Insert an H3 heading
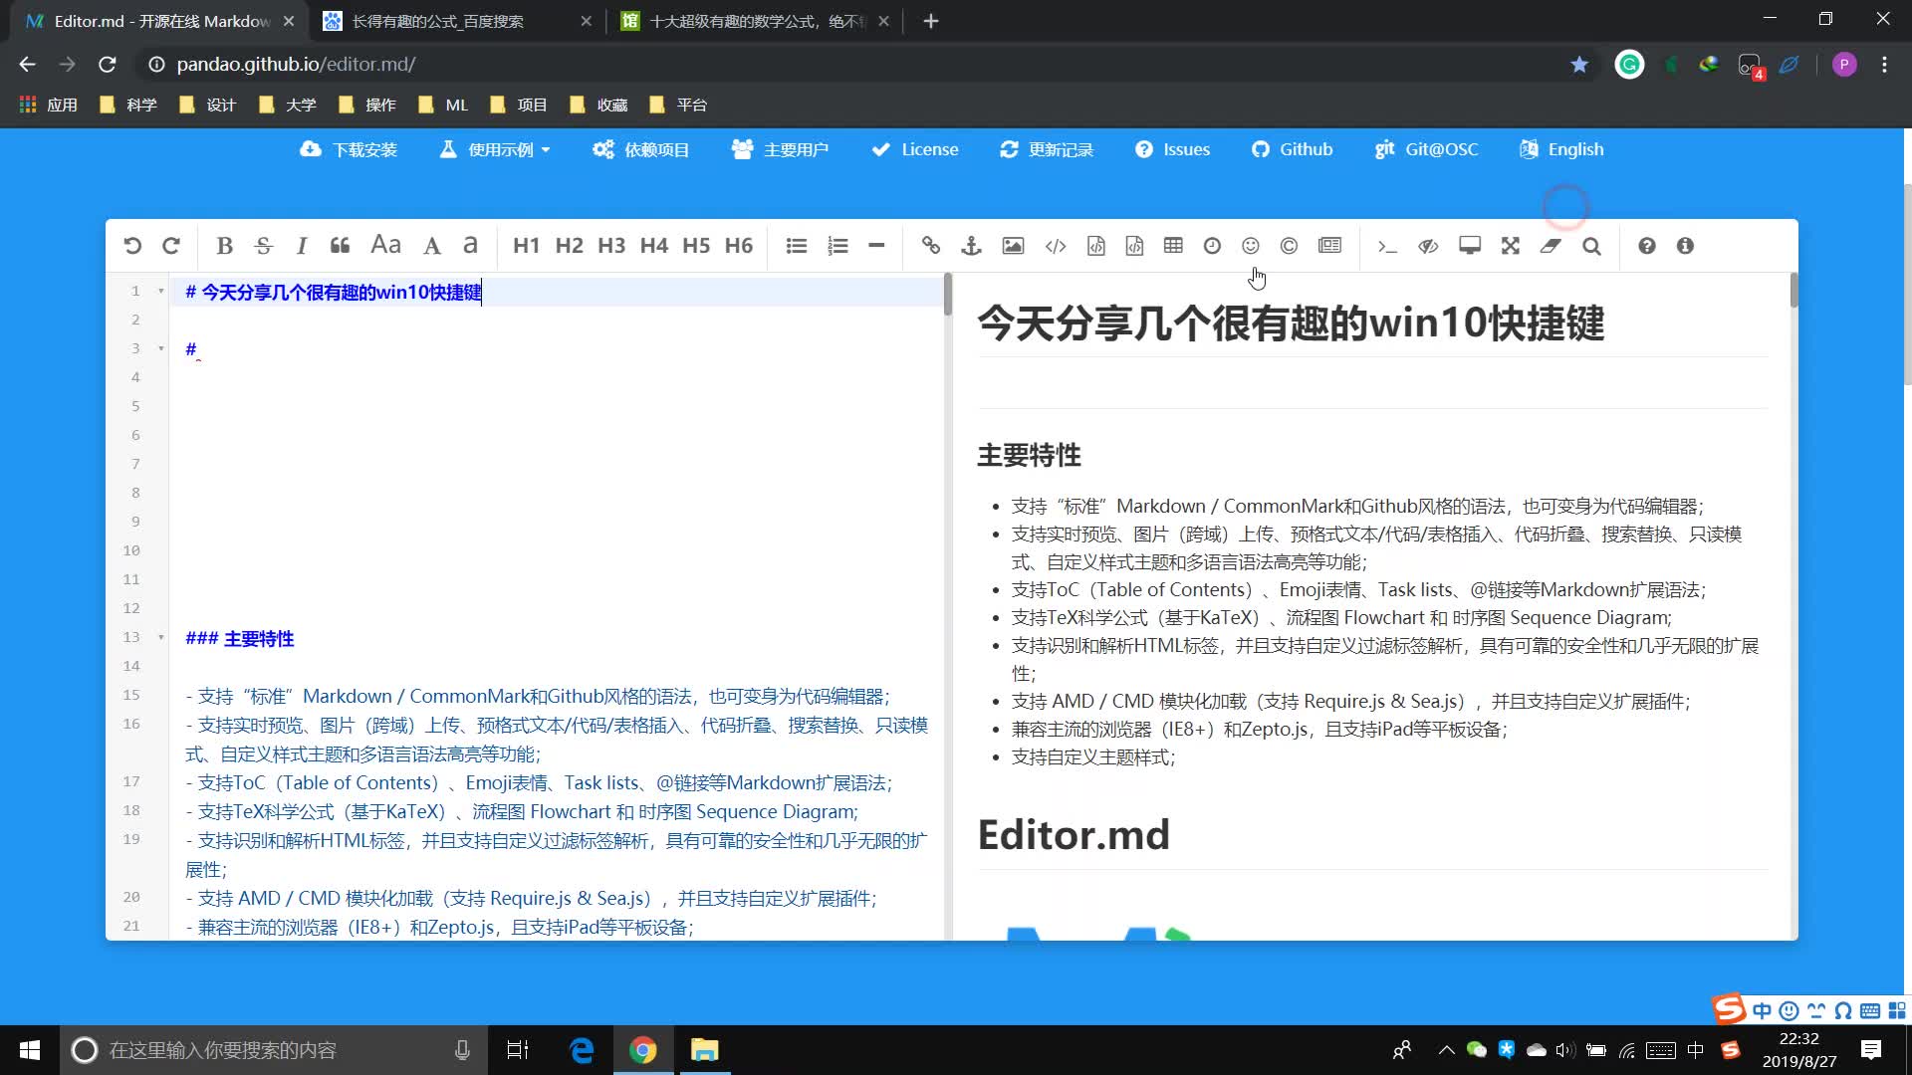This screenshot has width=1912, height=1075. pos(611,246)
